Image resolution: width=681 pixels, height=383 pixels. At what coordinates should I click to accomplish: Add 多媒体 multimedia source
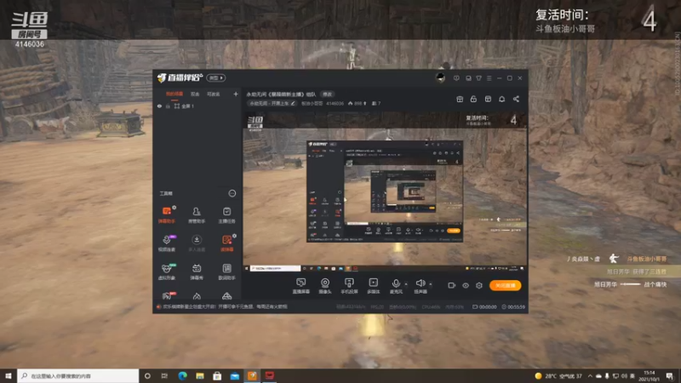pos(374,286)
